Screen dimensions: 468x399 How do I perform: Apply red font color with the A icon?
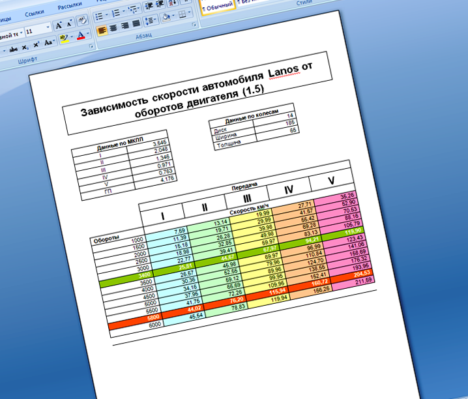click(81, 36)
